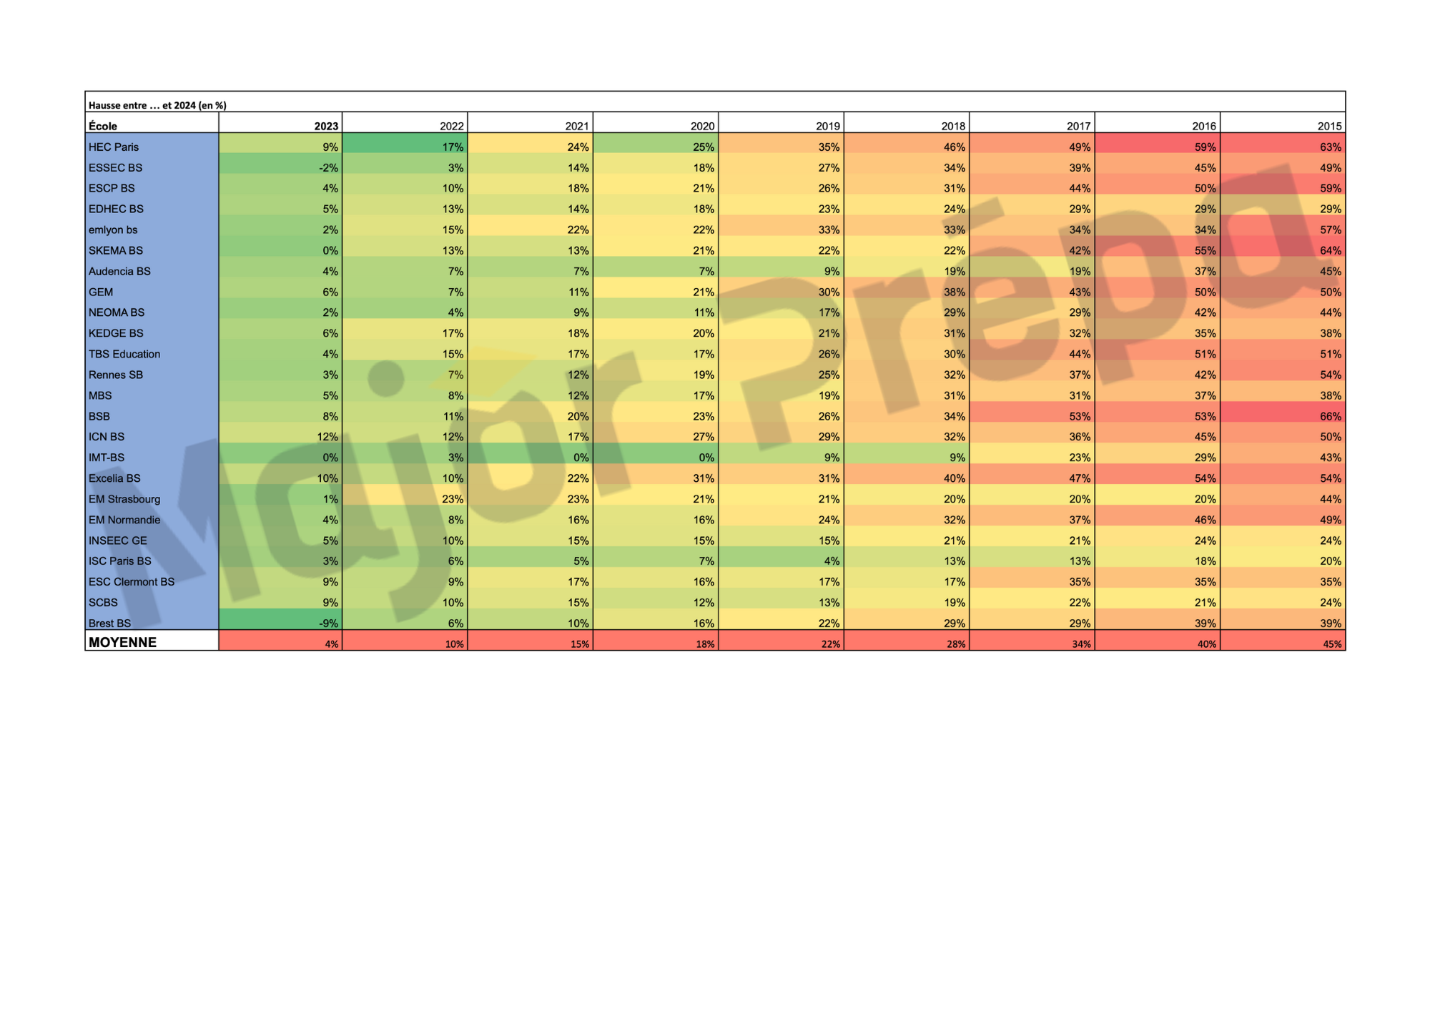Viewport: 1430px width, 1011px height.
Task: Click EM Normandie 2016 value '46%'
Action: pos(1205,519)
